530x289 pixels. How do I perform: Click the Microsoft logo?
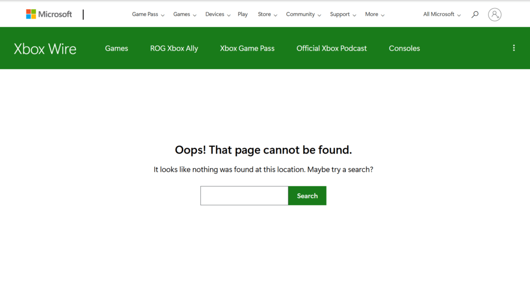click(x=49, y=14)
